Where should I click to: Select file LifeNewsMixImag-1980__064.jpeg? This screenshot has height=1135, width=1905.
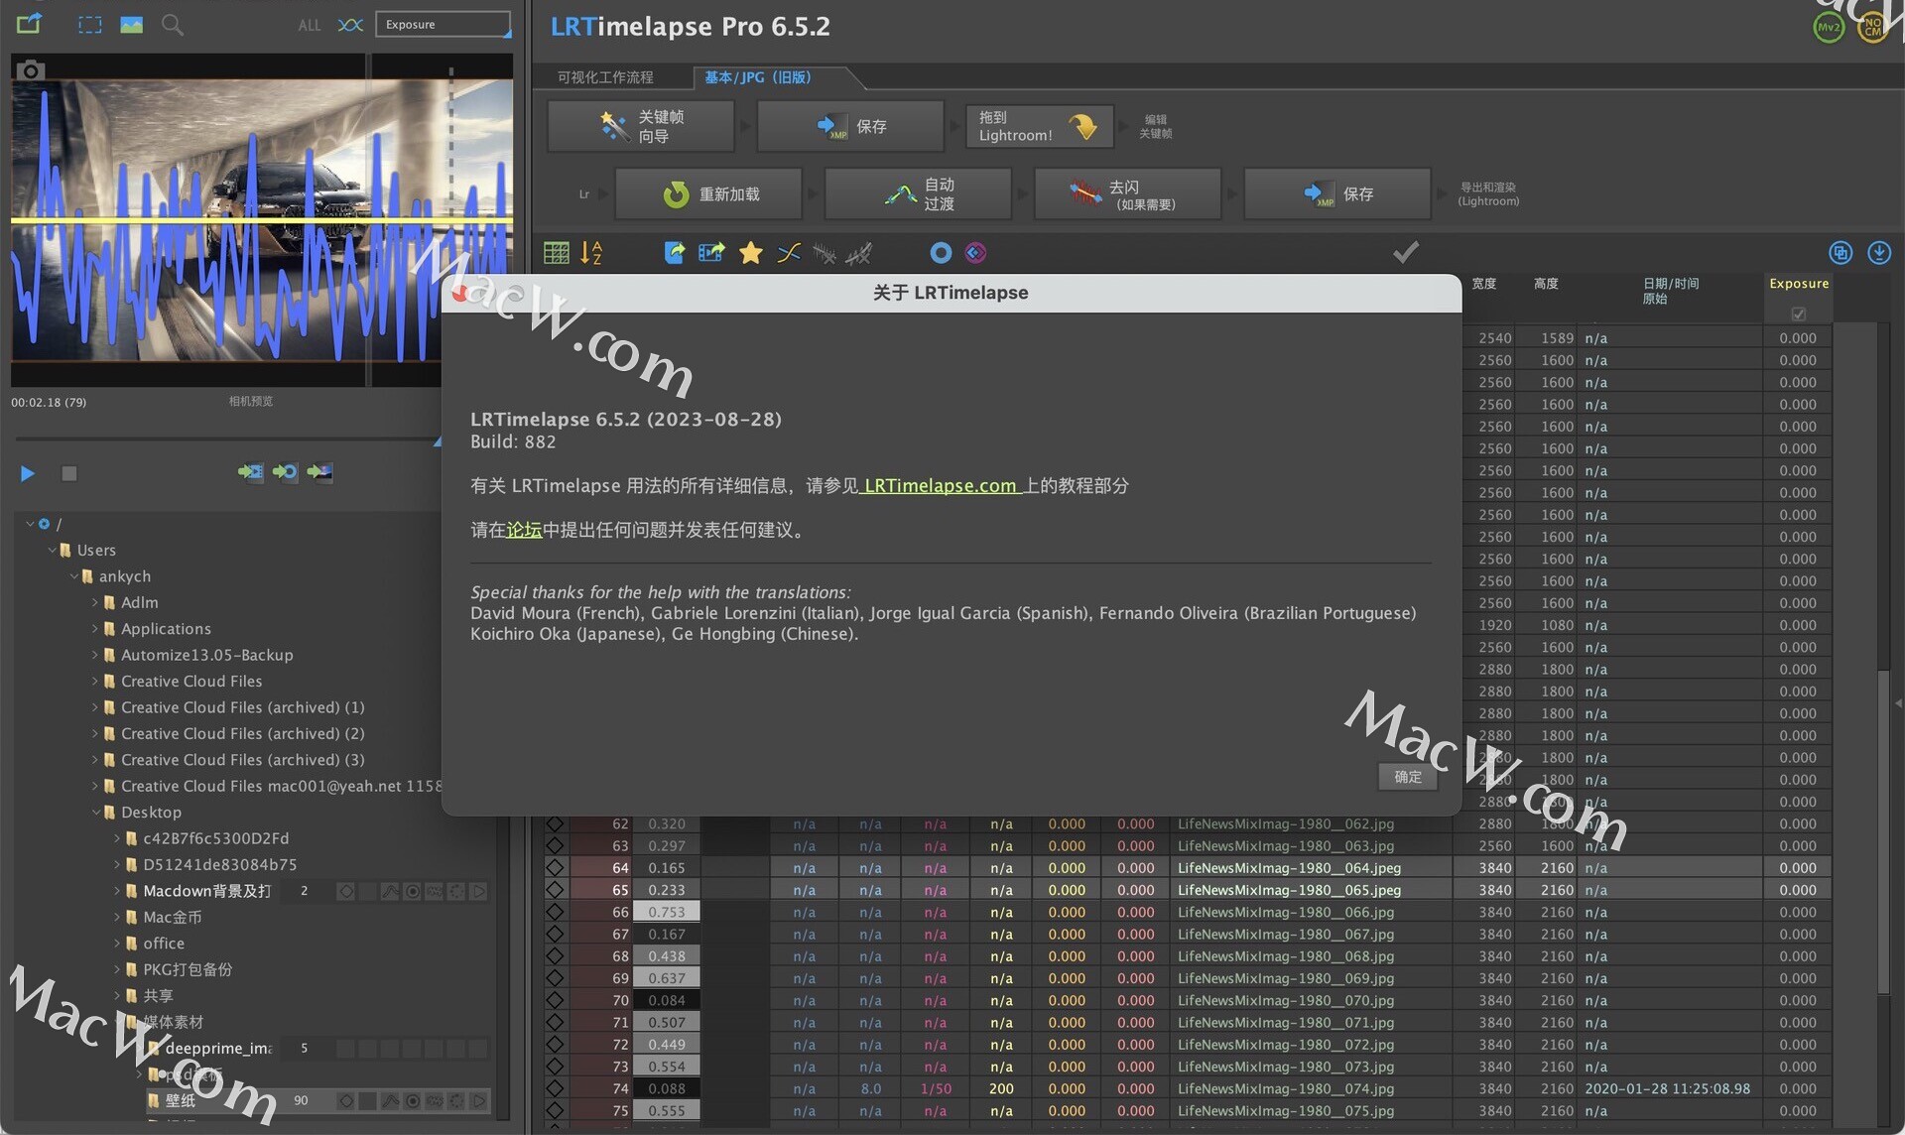(x=1289, y=868)
